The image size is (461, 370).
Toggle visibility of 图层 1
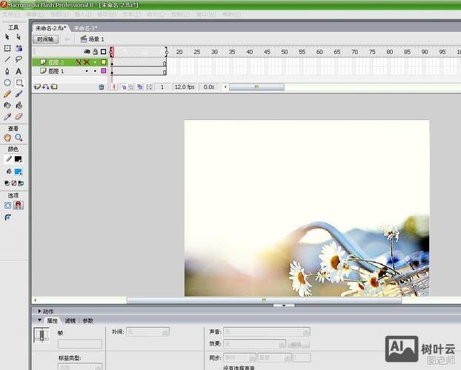point(87,72)
